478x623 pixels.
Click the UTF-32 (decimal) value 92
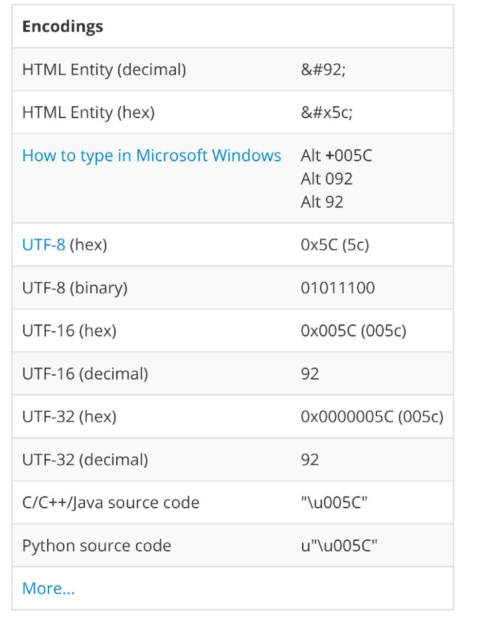tap(310, 459)
